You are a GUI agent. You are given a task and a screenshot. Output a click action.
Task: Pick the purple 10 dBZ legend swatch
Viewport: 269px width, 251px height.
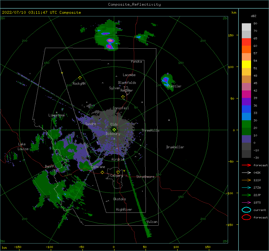tap(246, 139)
